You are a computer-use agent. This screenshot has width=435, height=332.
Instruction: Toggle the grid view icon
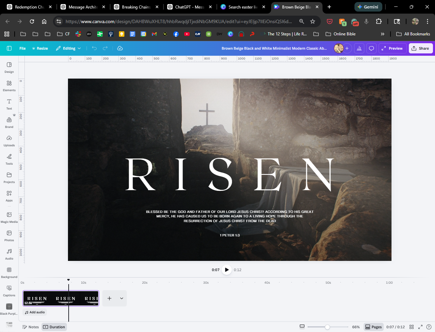click(x=412, y=327)
